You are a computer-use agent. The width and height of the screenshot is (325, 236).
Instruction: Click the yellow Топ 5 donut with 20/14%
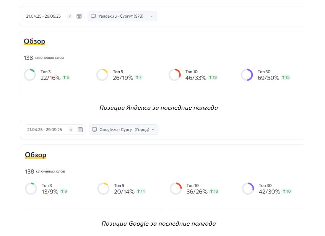(103, 188)
